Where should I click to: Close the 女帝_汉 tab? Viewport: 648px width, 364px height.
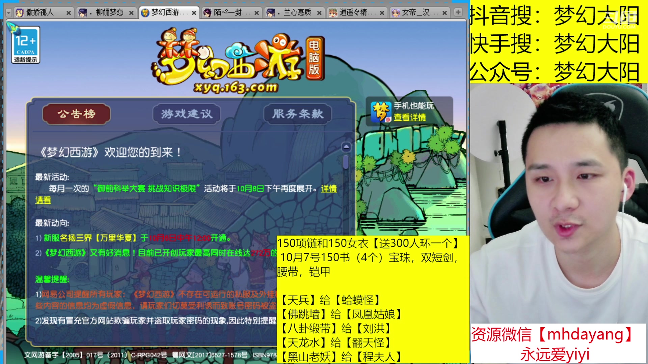click(445, 13)
